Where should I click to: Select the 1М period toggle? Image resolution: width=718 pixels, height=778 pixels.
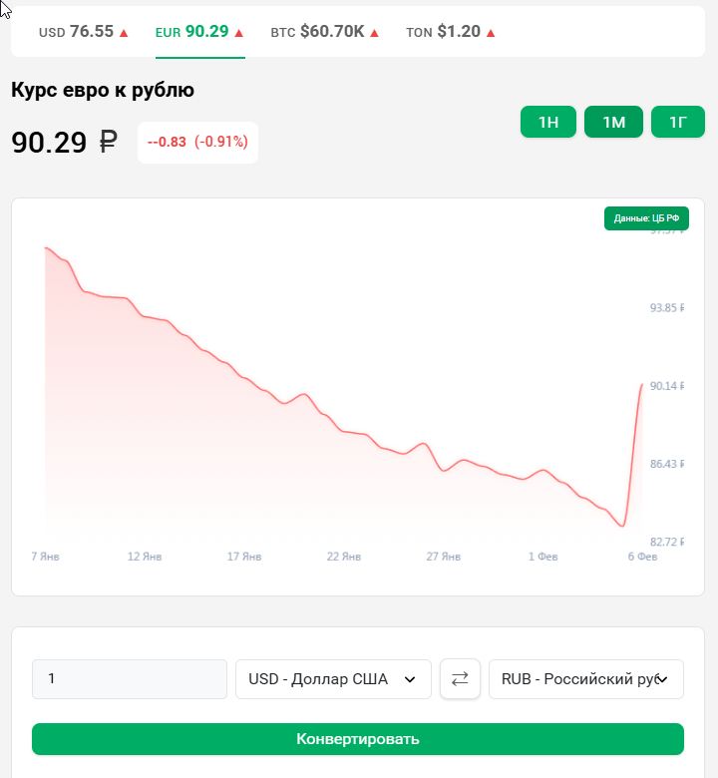click(x=613, y=123)
